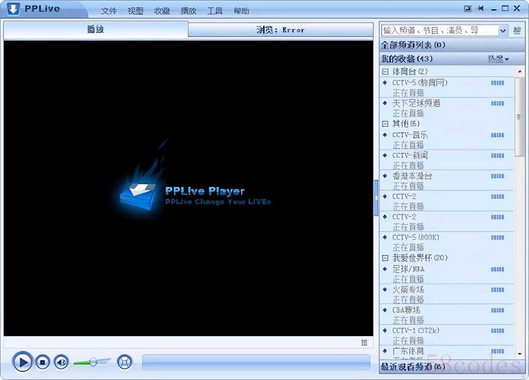
Task: Click signal bars icon for CCTV-5 (600K)
Action: click(497, 237)
